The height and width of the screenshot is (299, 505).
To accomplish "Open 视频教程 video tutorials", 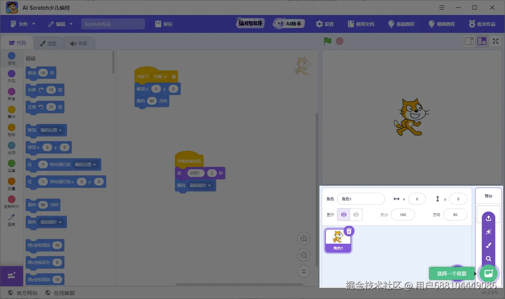I will [x=442, y=24].
